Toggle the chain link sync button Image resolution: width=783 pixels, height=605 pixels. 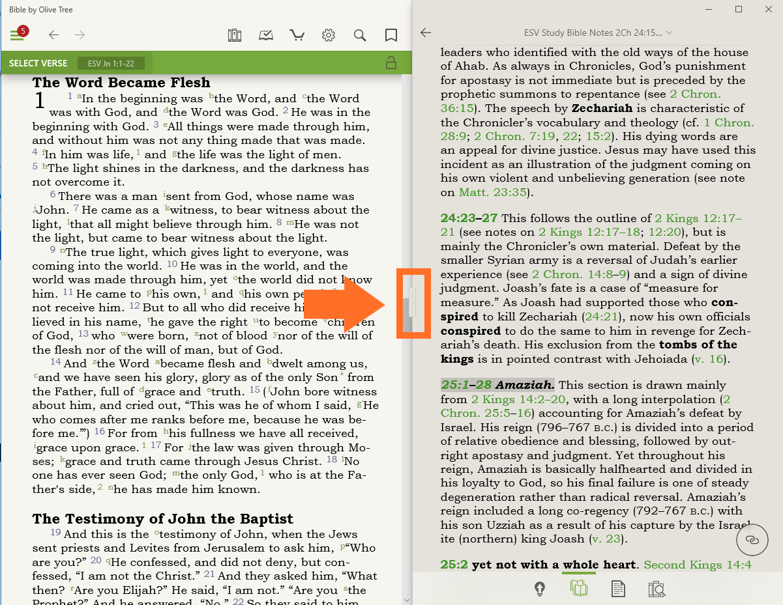pos(752,540)
